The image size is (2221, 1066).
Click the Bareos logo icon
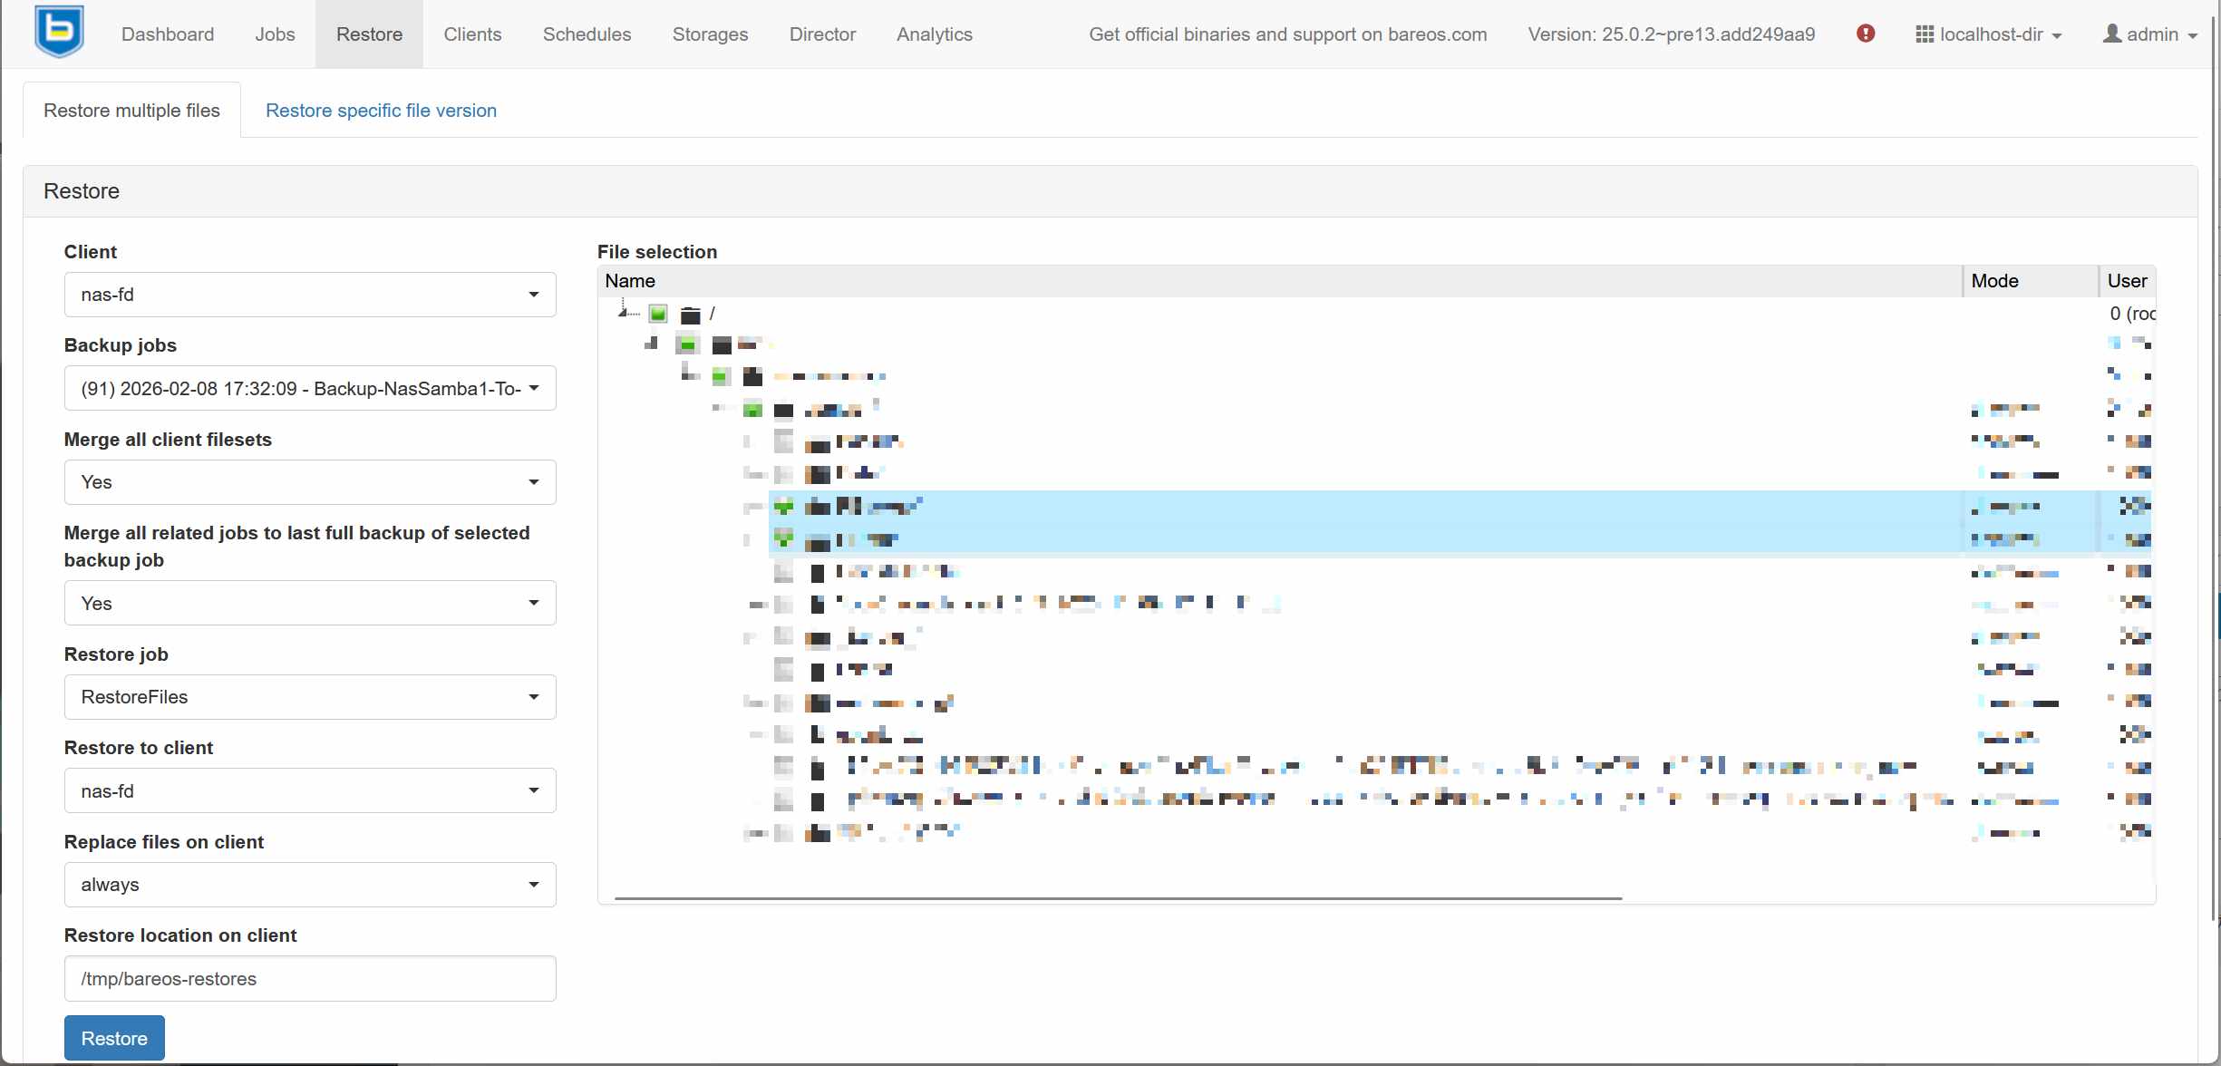[59, 32]
